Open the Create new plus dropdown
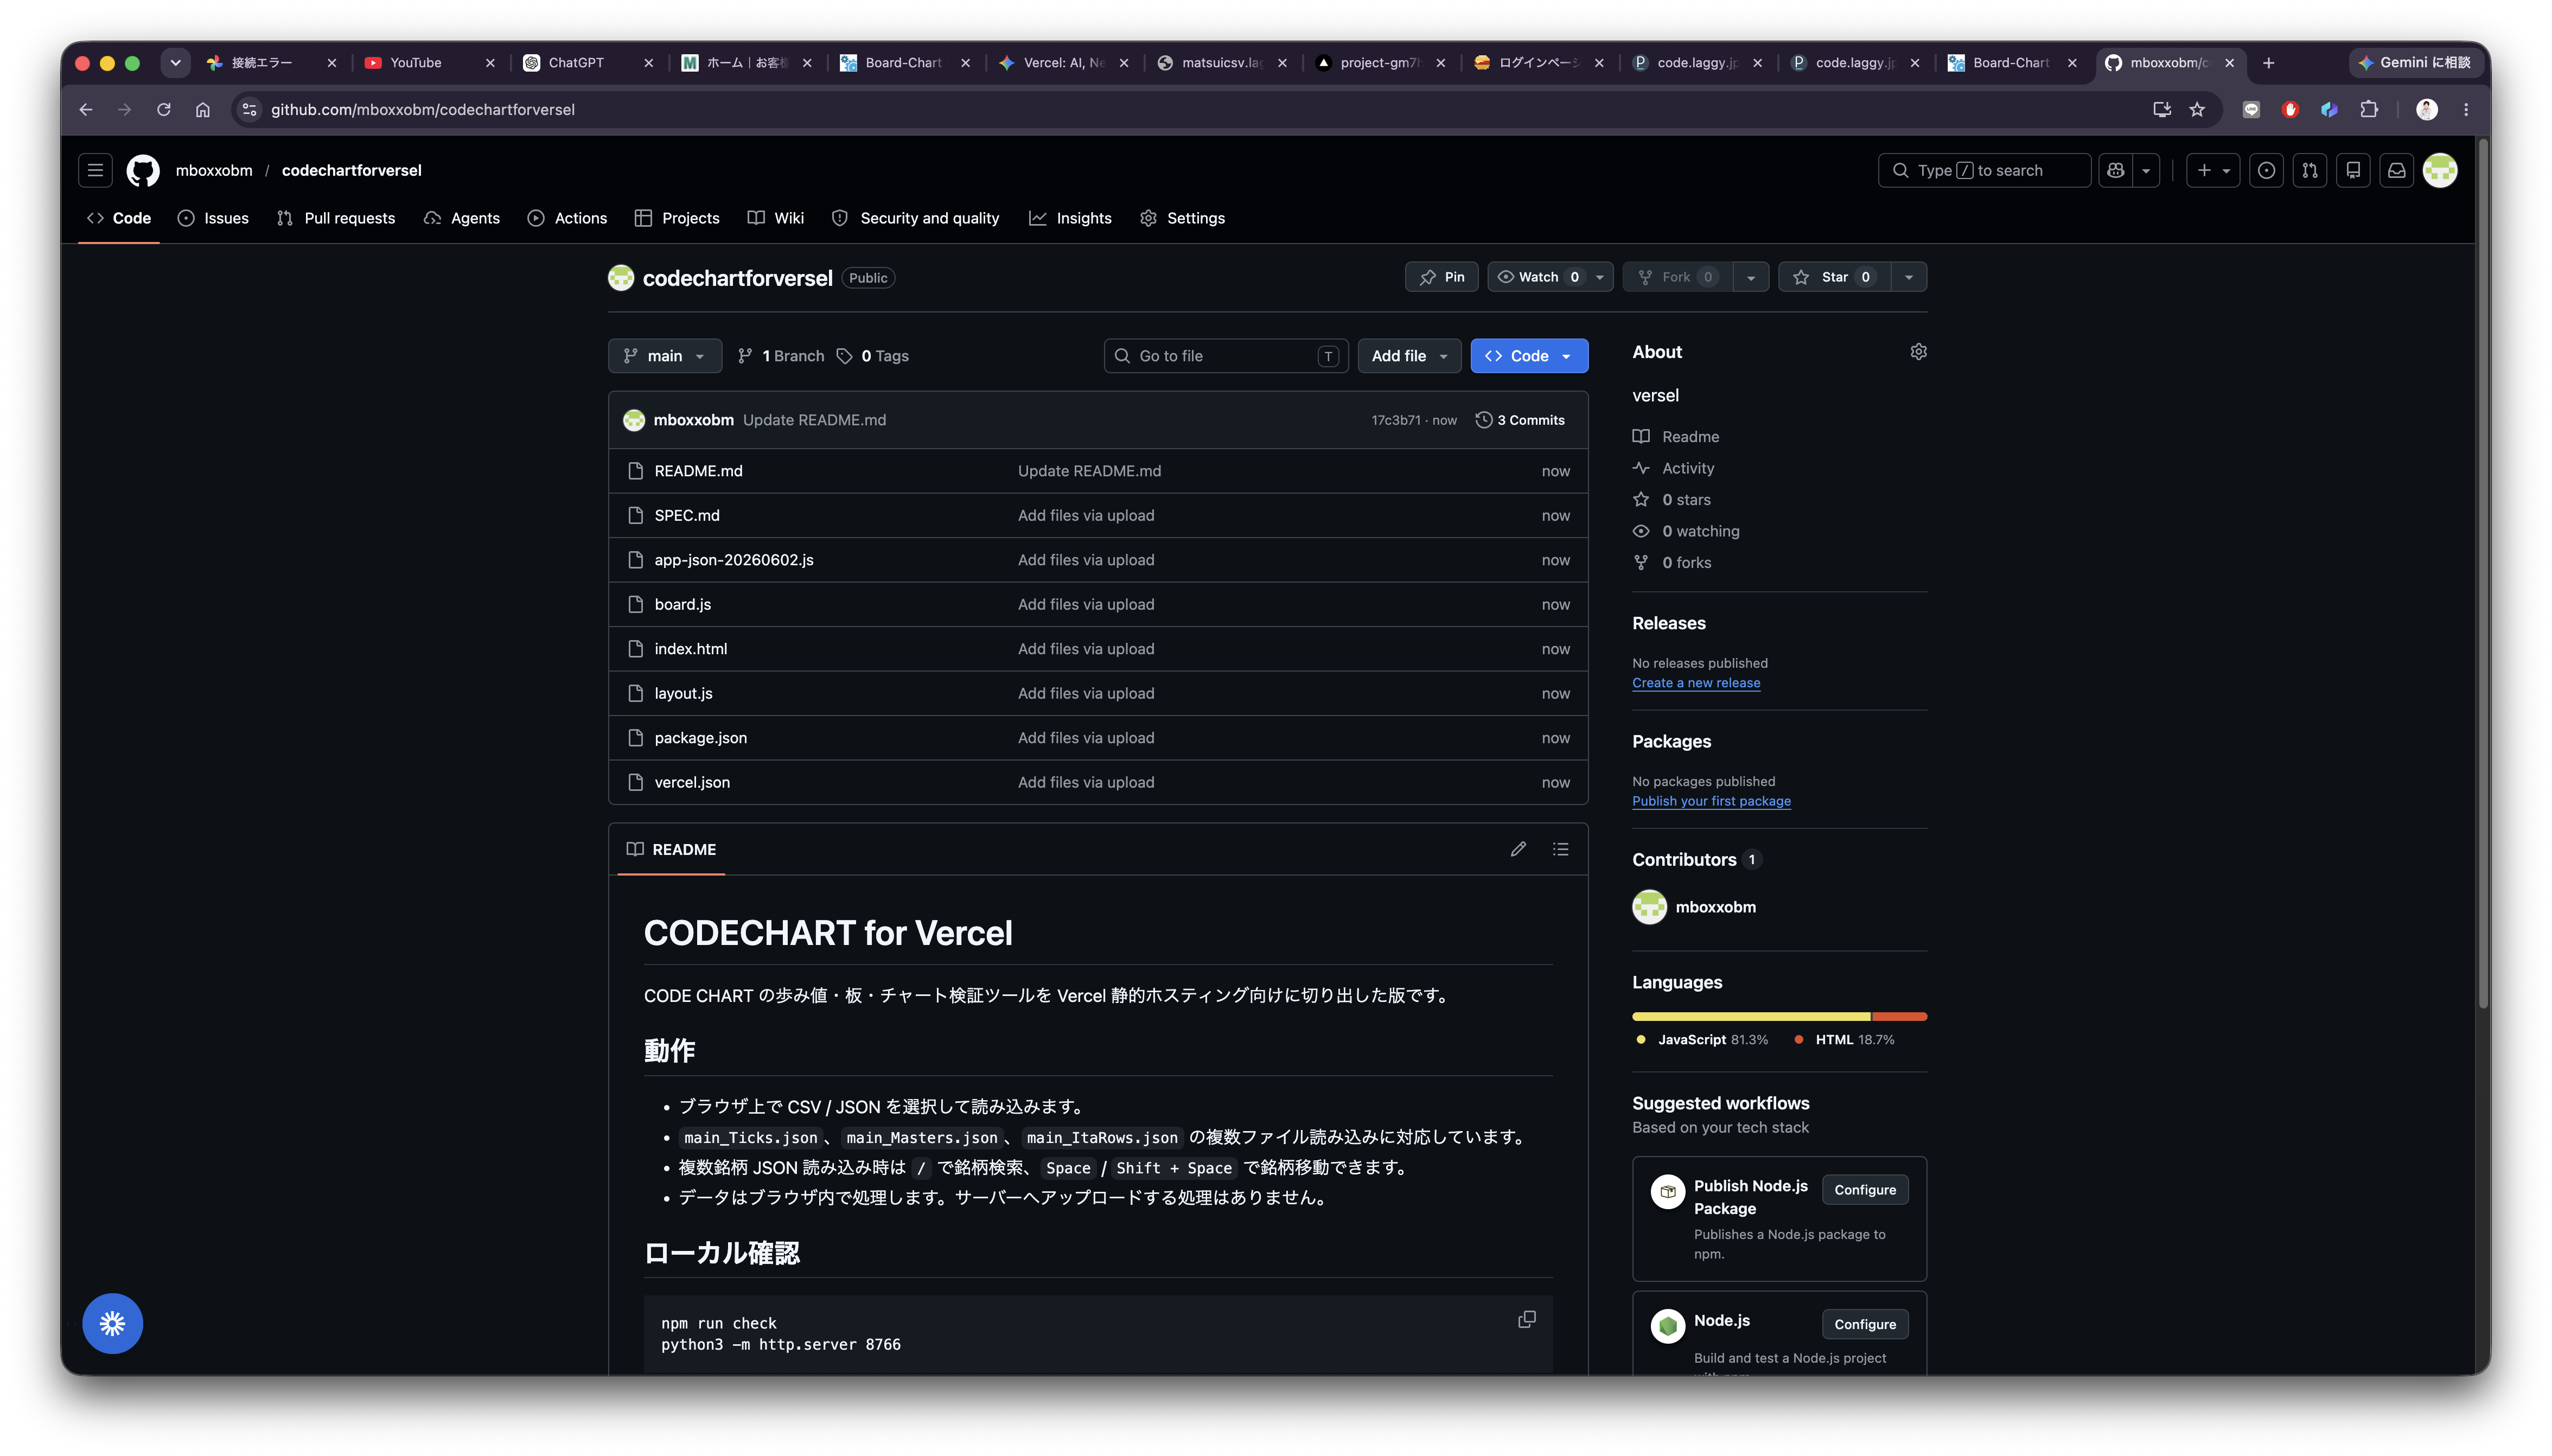Screen dimensions: 2552x1456 [x=2213, y=170]
